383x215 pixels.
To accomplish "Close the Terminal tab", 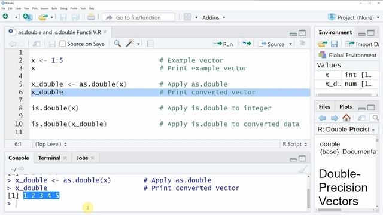I will click(x=65, y=158).
